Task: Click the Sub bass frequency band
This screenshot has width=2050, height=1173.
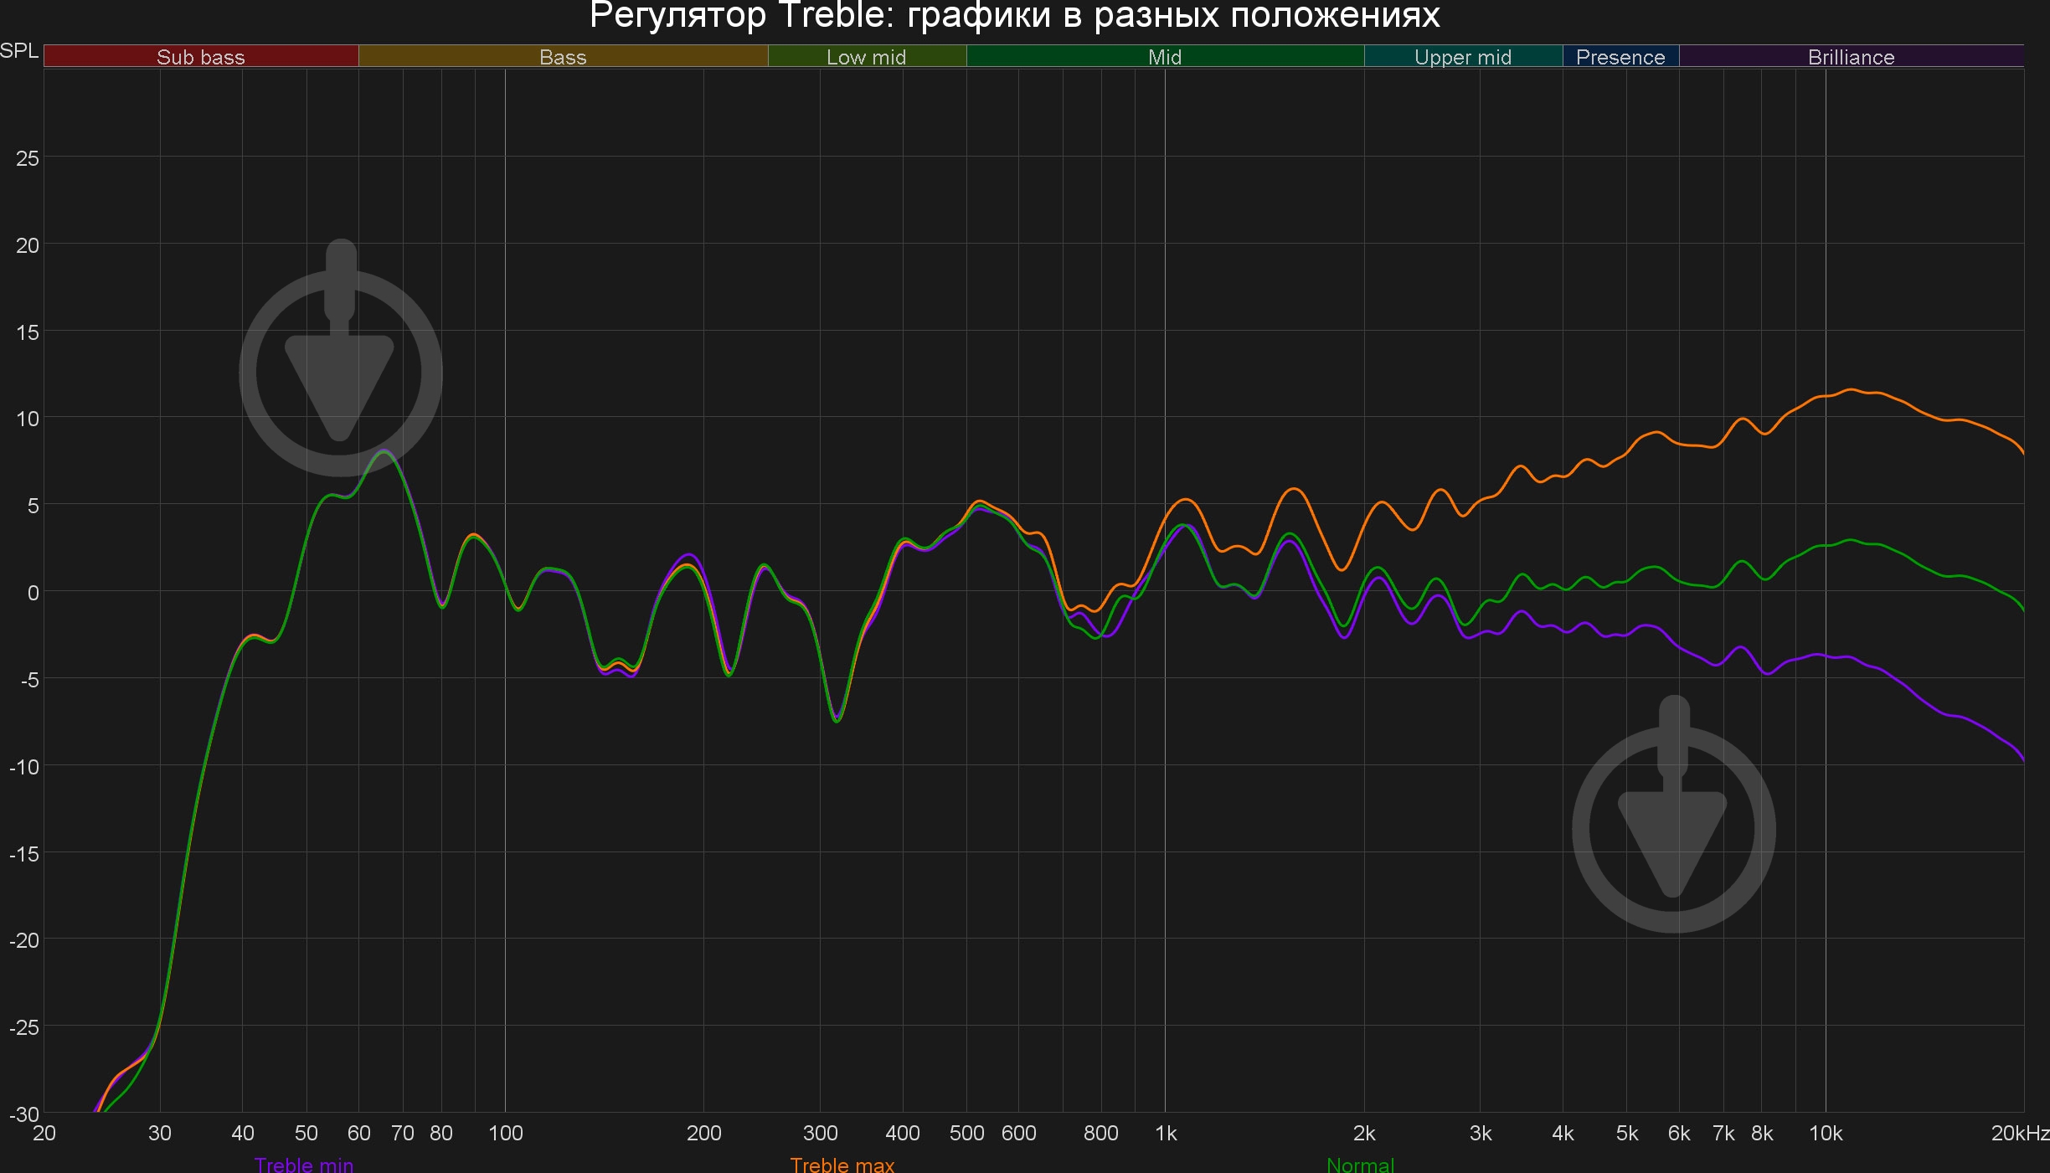Action: (x=201, y=57)
